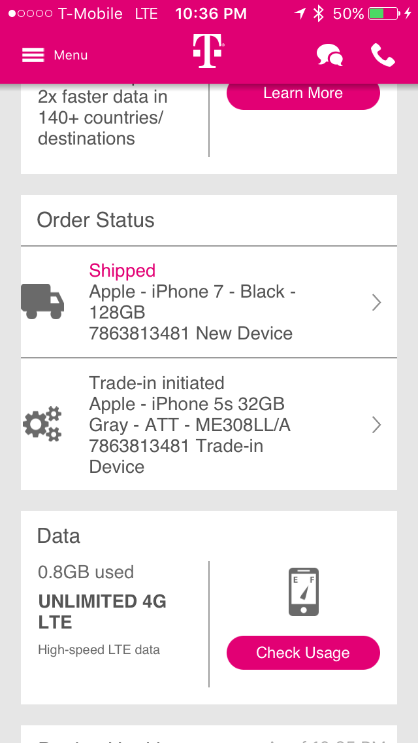Tap the data usage phone gauge icon

coord(304,592)
